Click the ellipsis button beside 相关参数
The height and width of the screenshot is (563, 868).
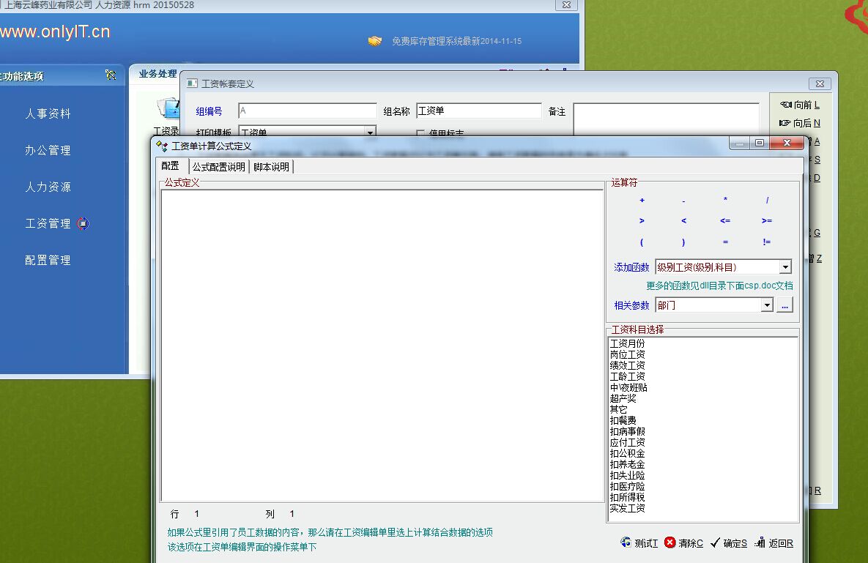click(784, 305)
